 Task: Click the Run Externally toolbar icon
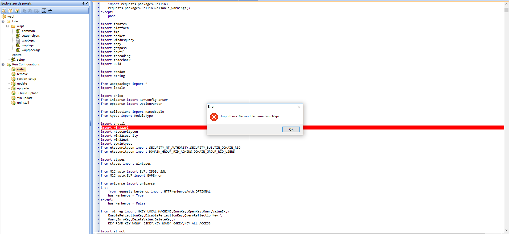(x=36, y=11)
